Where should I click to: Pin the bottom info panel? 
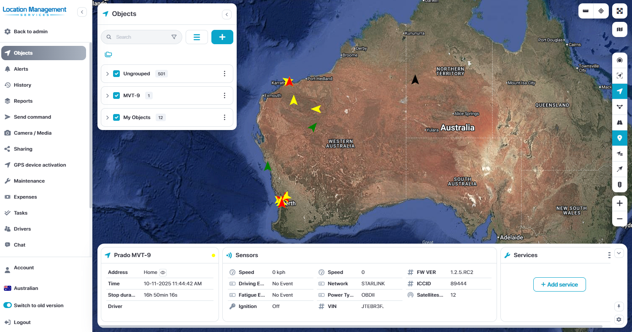click(619, 306)
